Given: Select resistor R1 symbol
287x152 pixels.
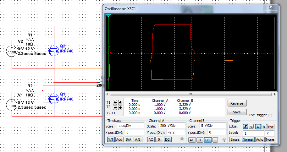Looking at the screenshot, I should (x=30, y=40).
